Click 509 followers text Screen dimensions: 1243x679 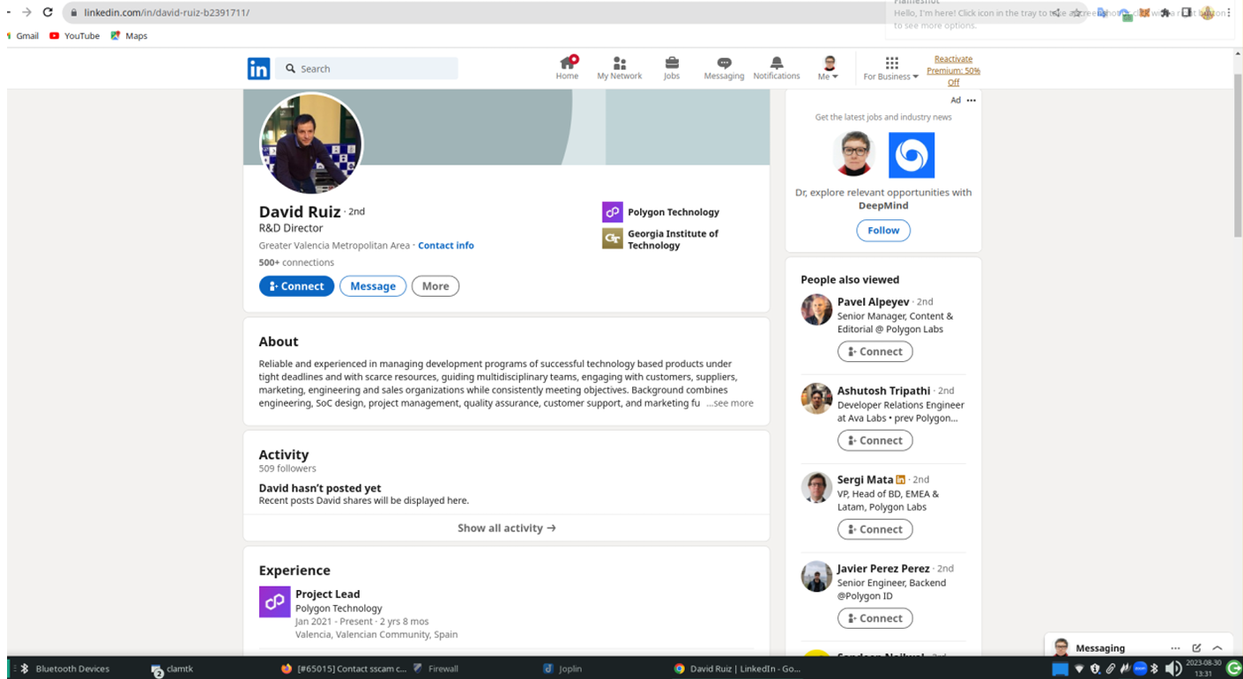287,469
